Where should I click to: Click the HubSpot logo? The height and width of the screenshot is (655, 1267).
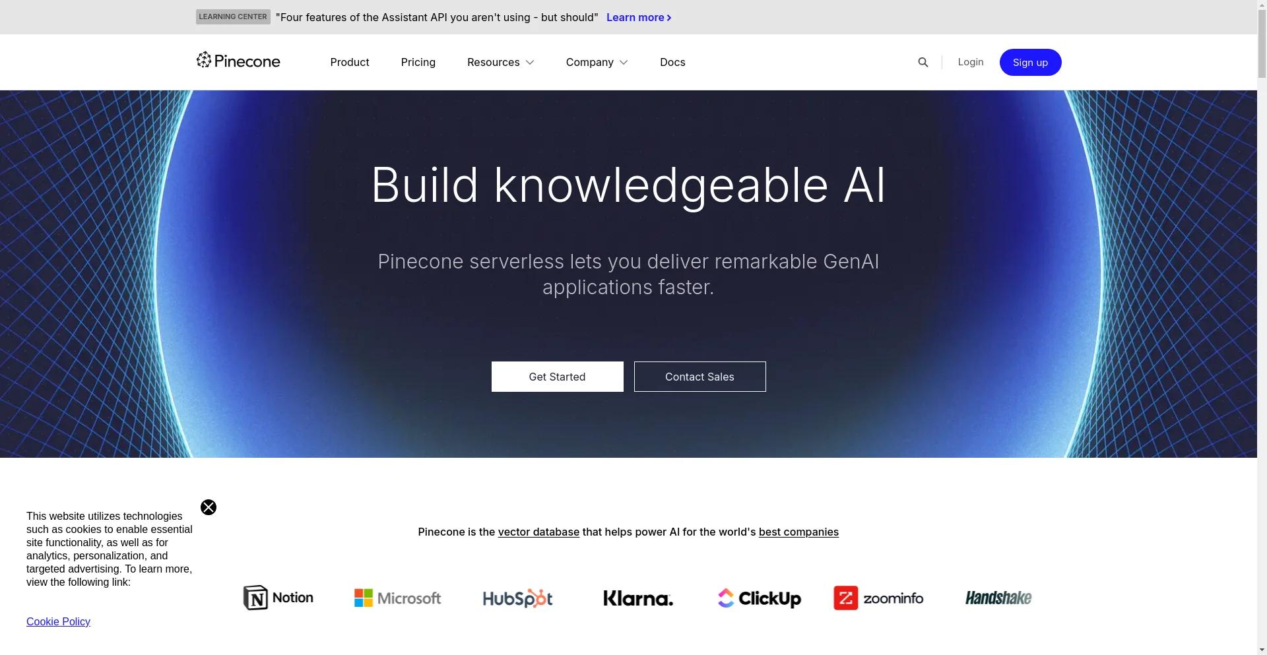pyautogui.click(x=518, y=598)
